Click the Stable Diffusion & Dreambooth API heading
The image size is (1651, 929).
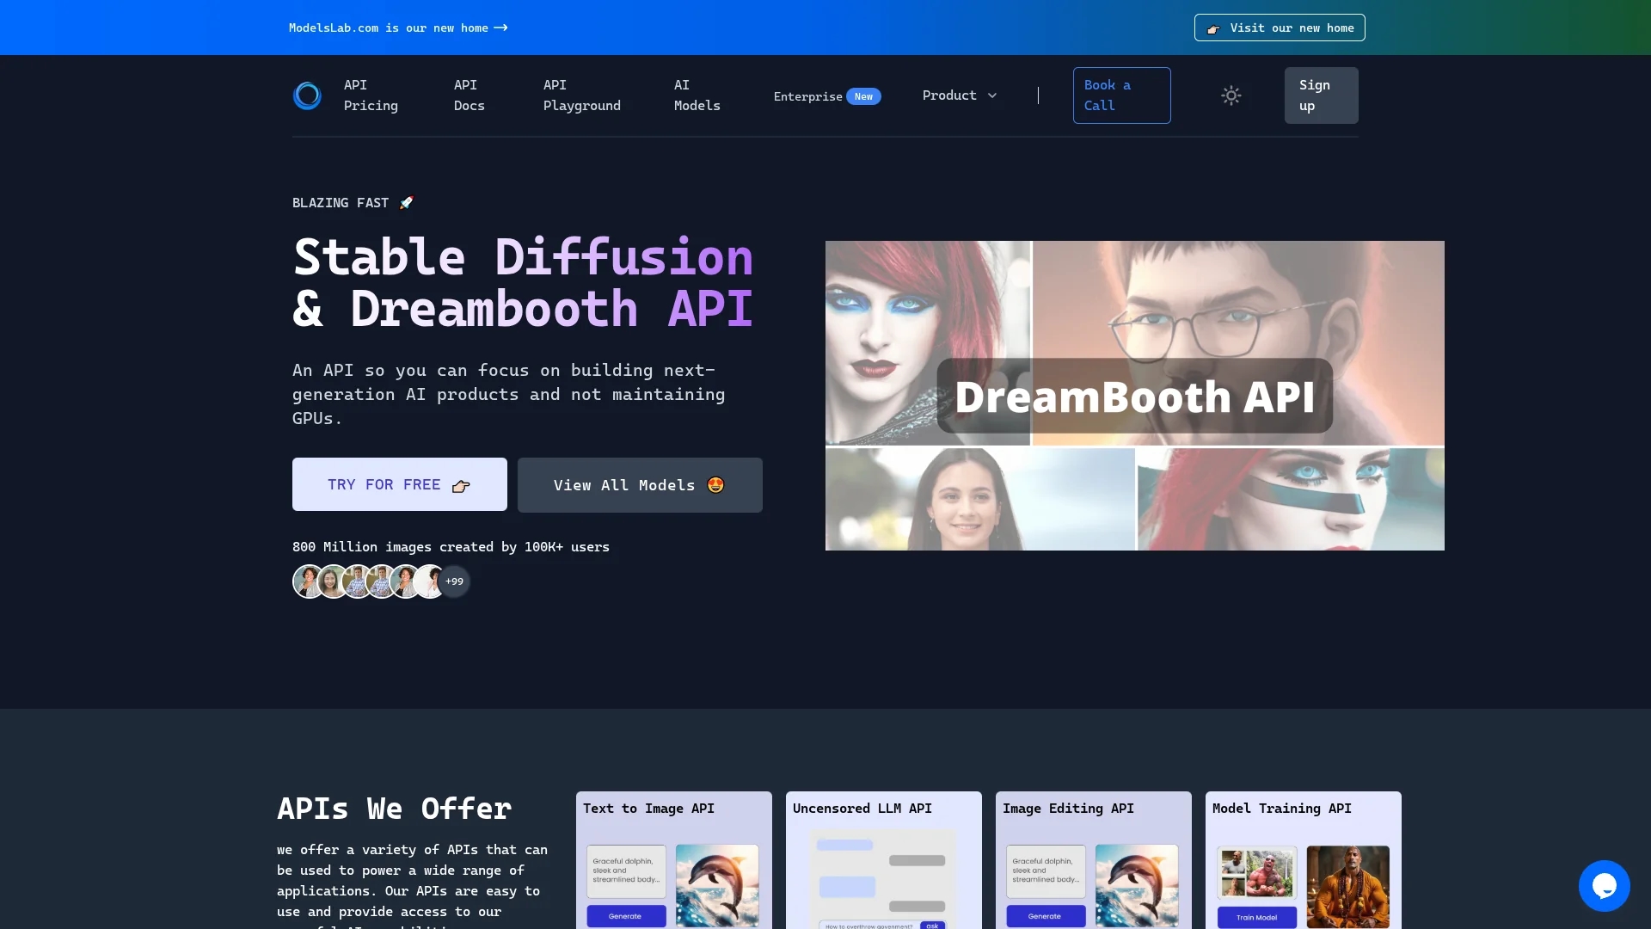(523, 283)
